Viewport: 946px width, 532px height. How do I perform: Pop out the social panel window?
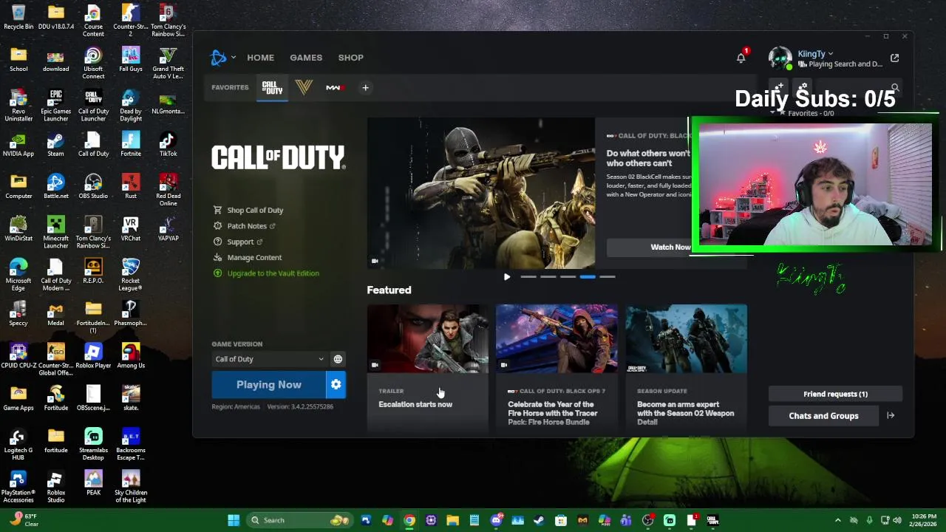tap(894, 58)
